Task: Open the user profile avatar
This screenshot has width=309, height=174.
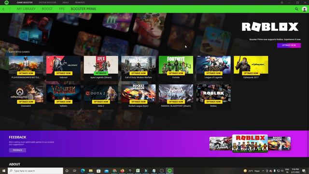Action: coord(304,9)
